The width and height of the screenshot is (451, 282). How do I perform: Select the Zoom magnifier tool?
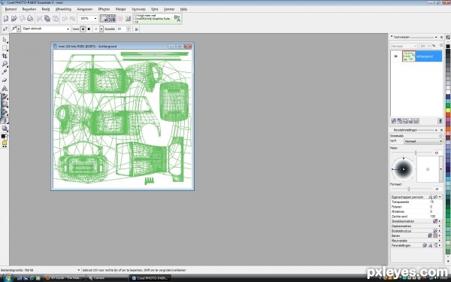[x=5, y=64]
